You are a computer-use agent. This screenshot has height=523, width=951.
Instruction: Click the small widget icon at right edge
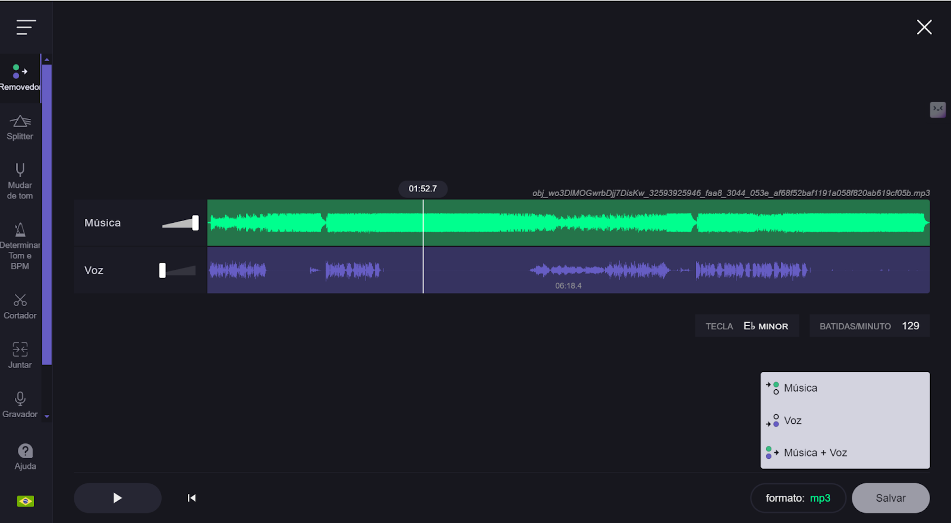click(938, 109)
